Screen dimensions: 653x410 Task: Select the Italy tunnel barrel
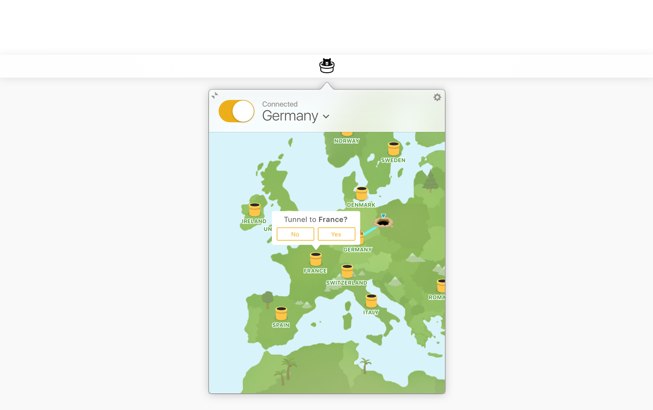click(372, 301)
